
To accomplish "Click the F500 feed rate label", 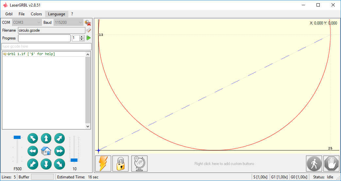I will tap(18, 169).
